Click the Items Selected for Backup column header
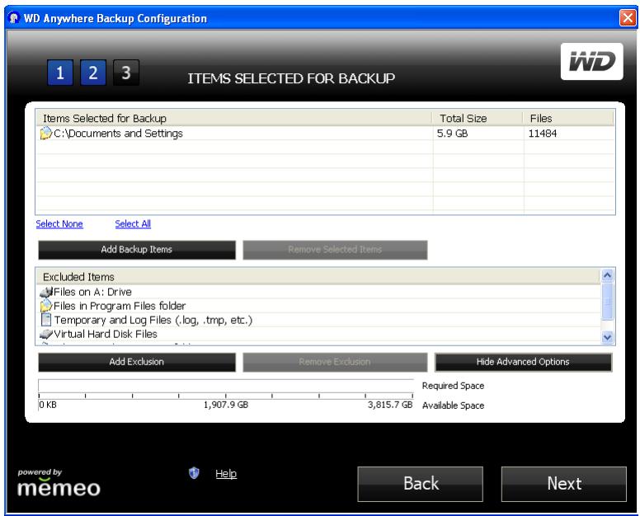The height and width of the screenshot is (516, 640). point(234,119)
